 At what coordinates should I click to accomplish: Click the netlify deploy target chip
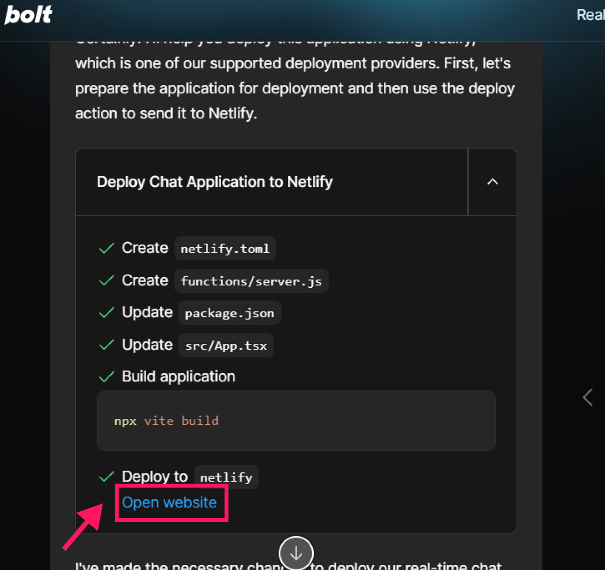pos(226,477)
